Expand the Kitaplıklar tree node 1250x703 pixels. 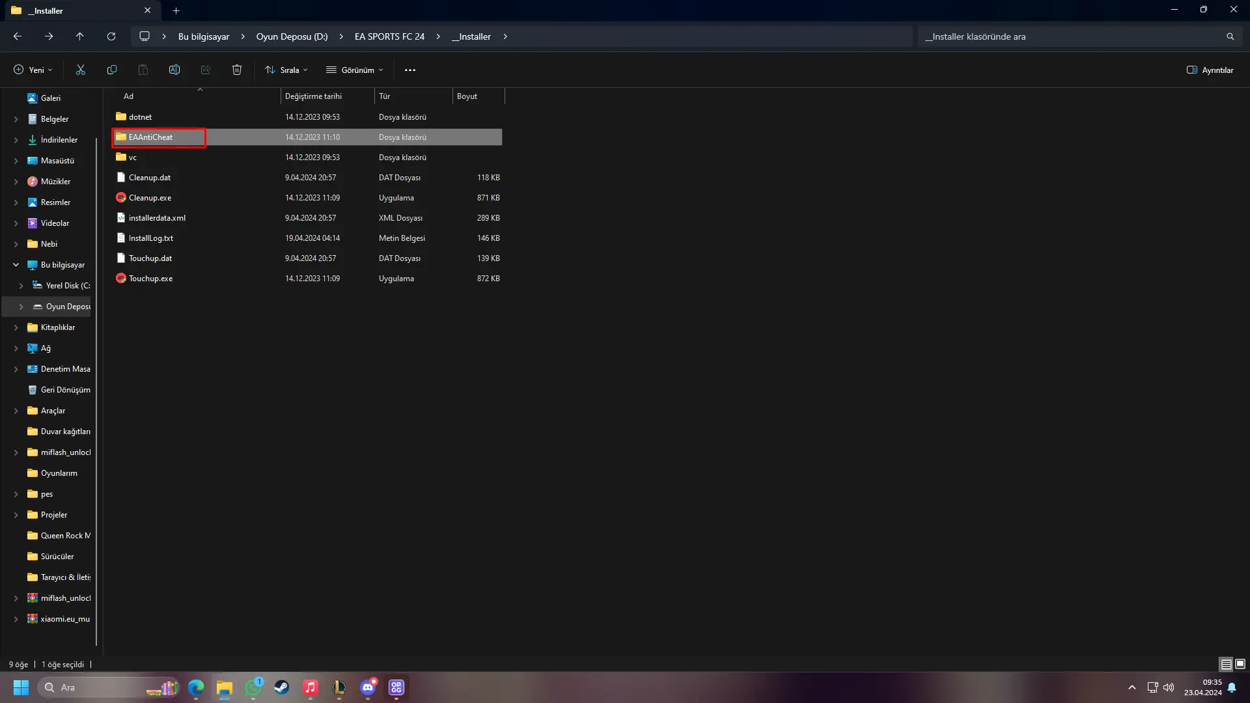[16, 327]
